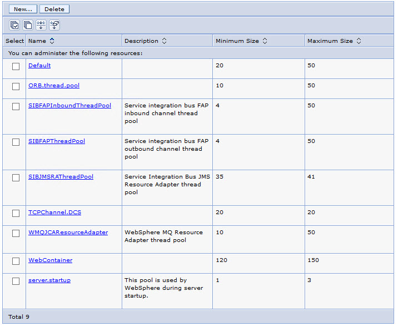
Task: Sort by Name column arrows
Action: 52,41
